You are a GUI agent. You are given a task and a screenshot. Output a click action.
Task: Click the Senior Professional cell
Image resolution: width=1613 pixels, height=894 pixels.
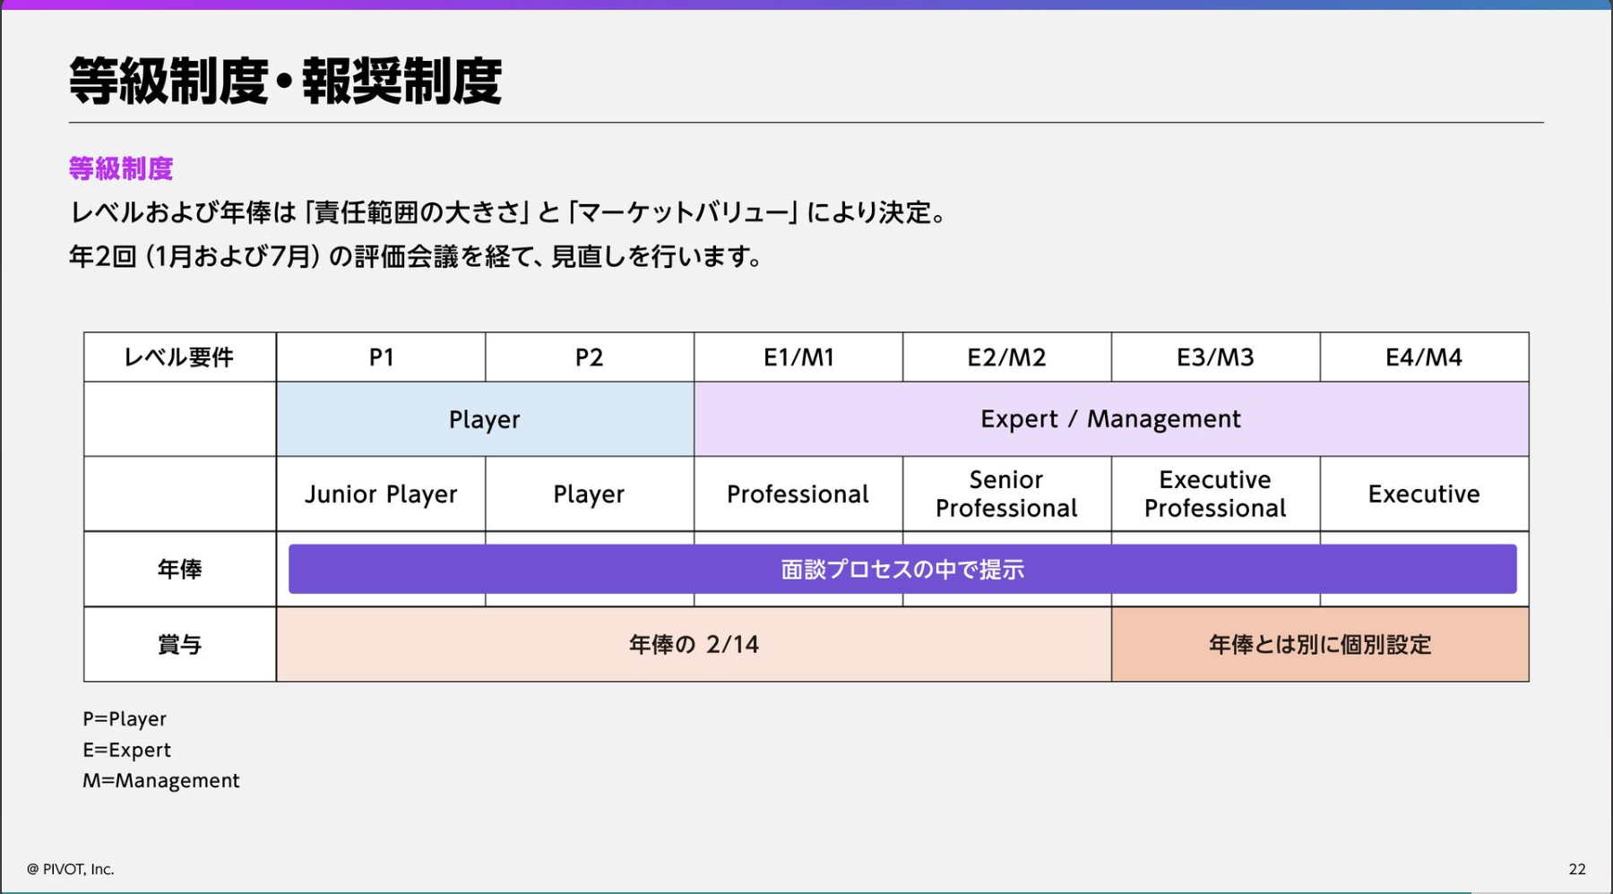(x=1006, y=494)
